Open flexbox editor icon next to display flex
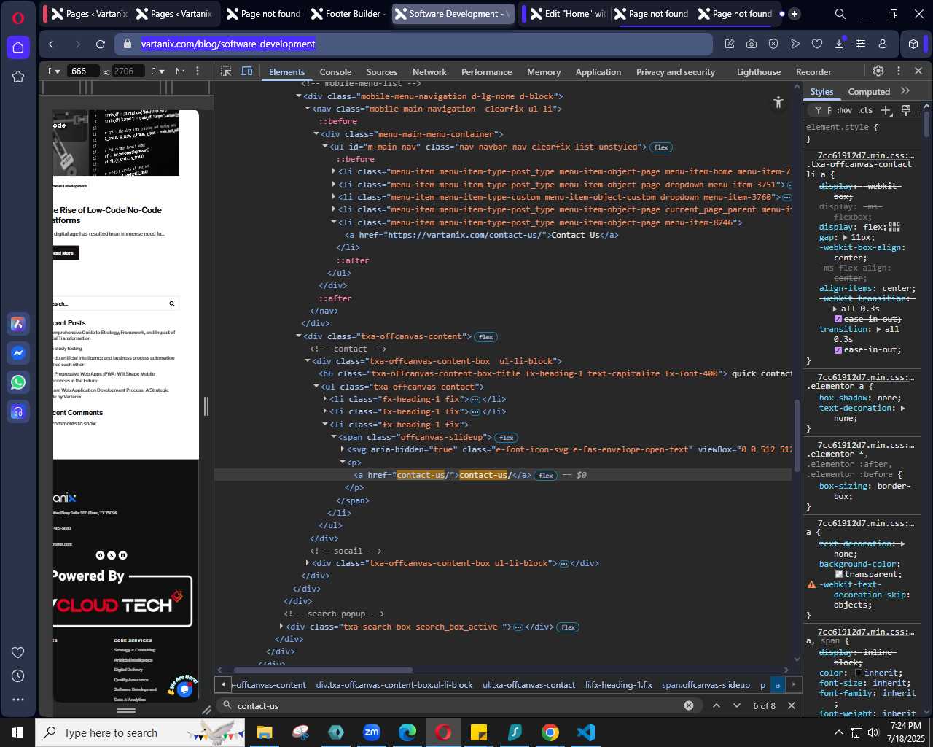The image size is (933, 747). [894, 227]
